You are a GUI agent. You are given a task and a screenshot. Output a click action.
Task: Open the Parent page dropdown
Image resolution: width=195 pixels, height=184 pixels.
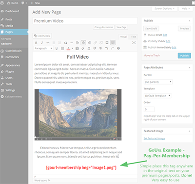pos(158,82)
